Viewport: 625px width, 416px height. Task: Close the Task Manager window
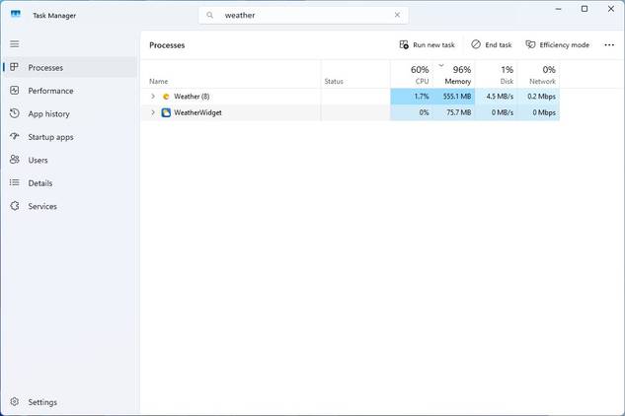[610, 9]
